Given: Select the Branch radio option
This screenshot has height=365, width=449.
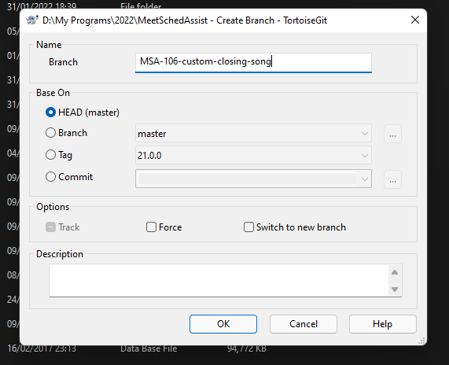Looking at the screenshot, I should (50, 133).
